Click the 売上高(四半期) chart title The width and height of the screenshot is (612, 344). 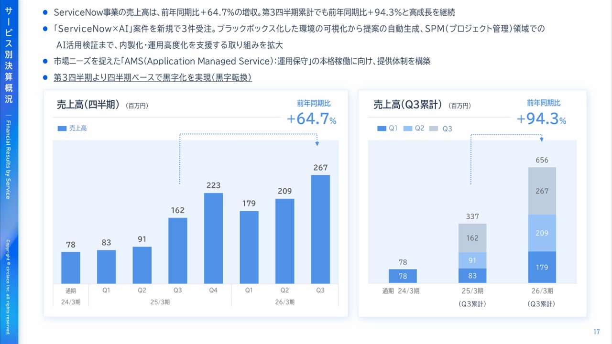(x=87, y=105)
